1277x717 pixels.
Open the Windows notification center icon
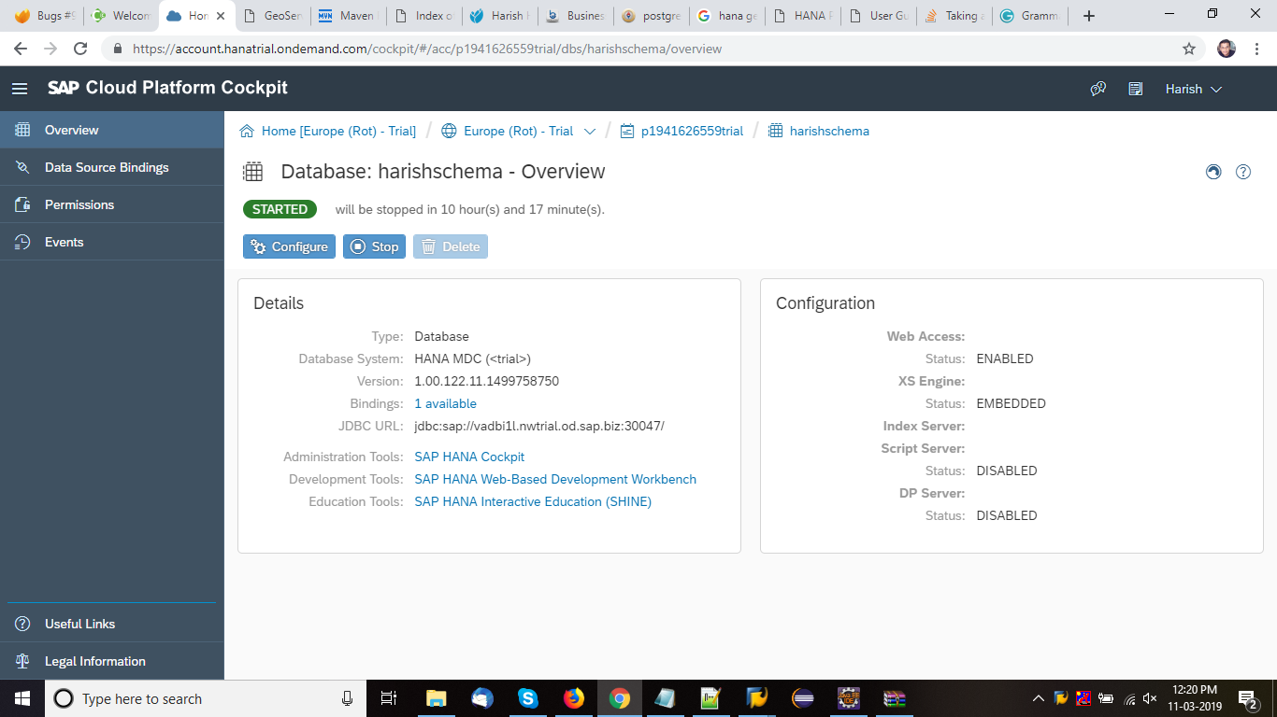click(x=1247, y=698)
